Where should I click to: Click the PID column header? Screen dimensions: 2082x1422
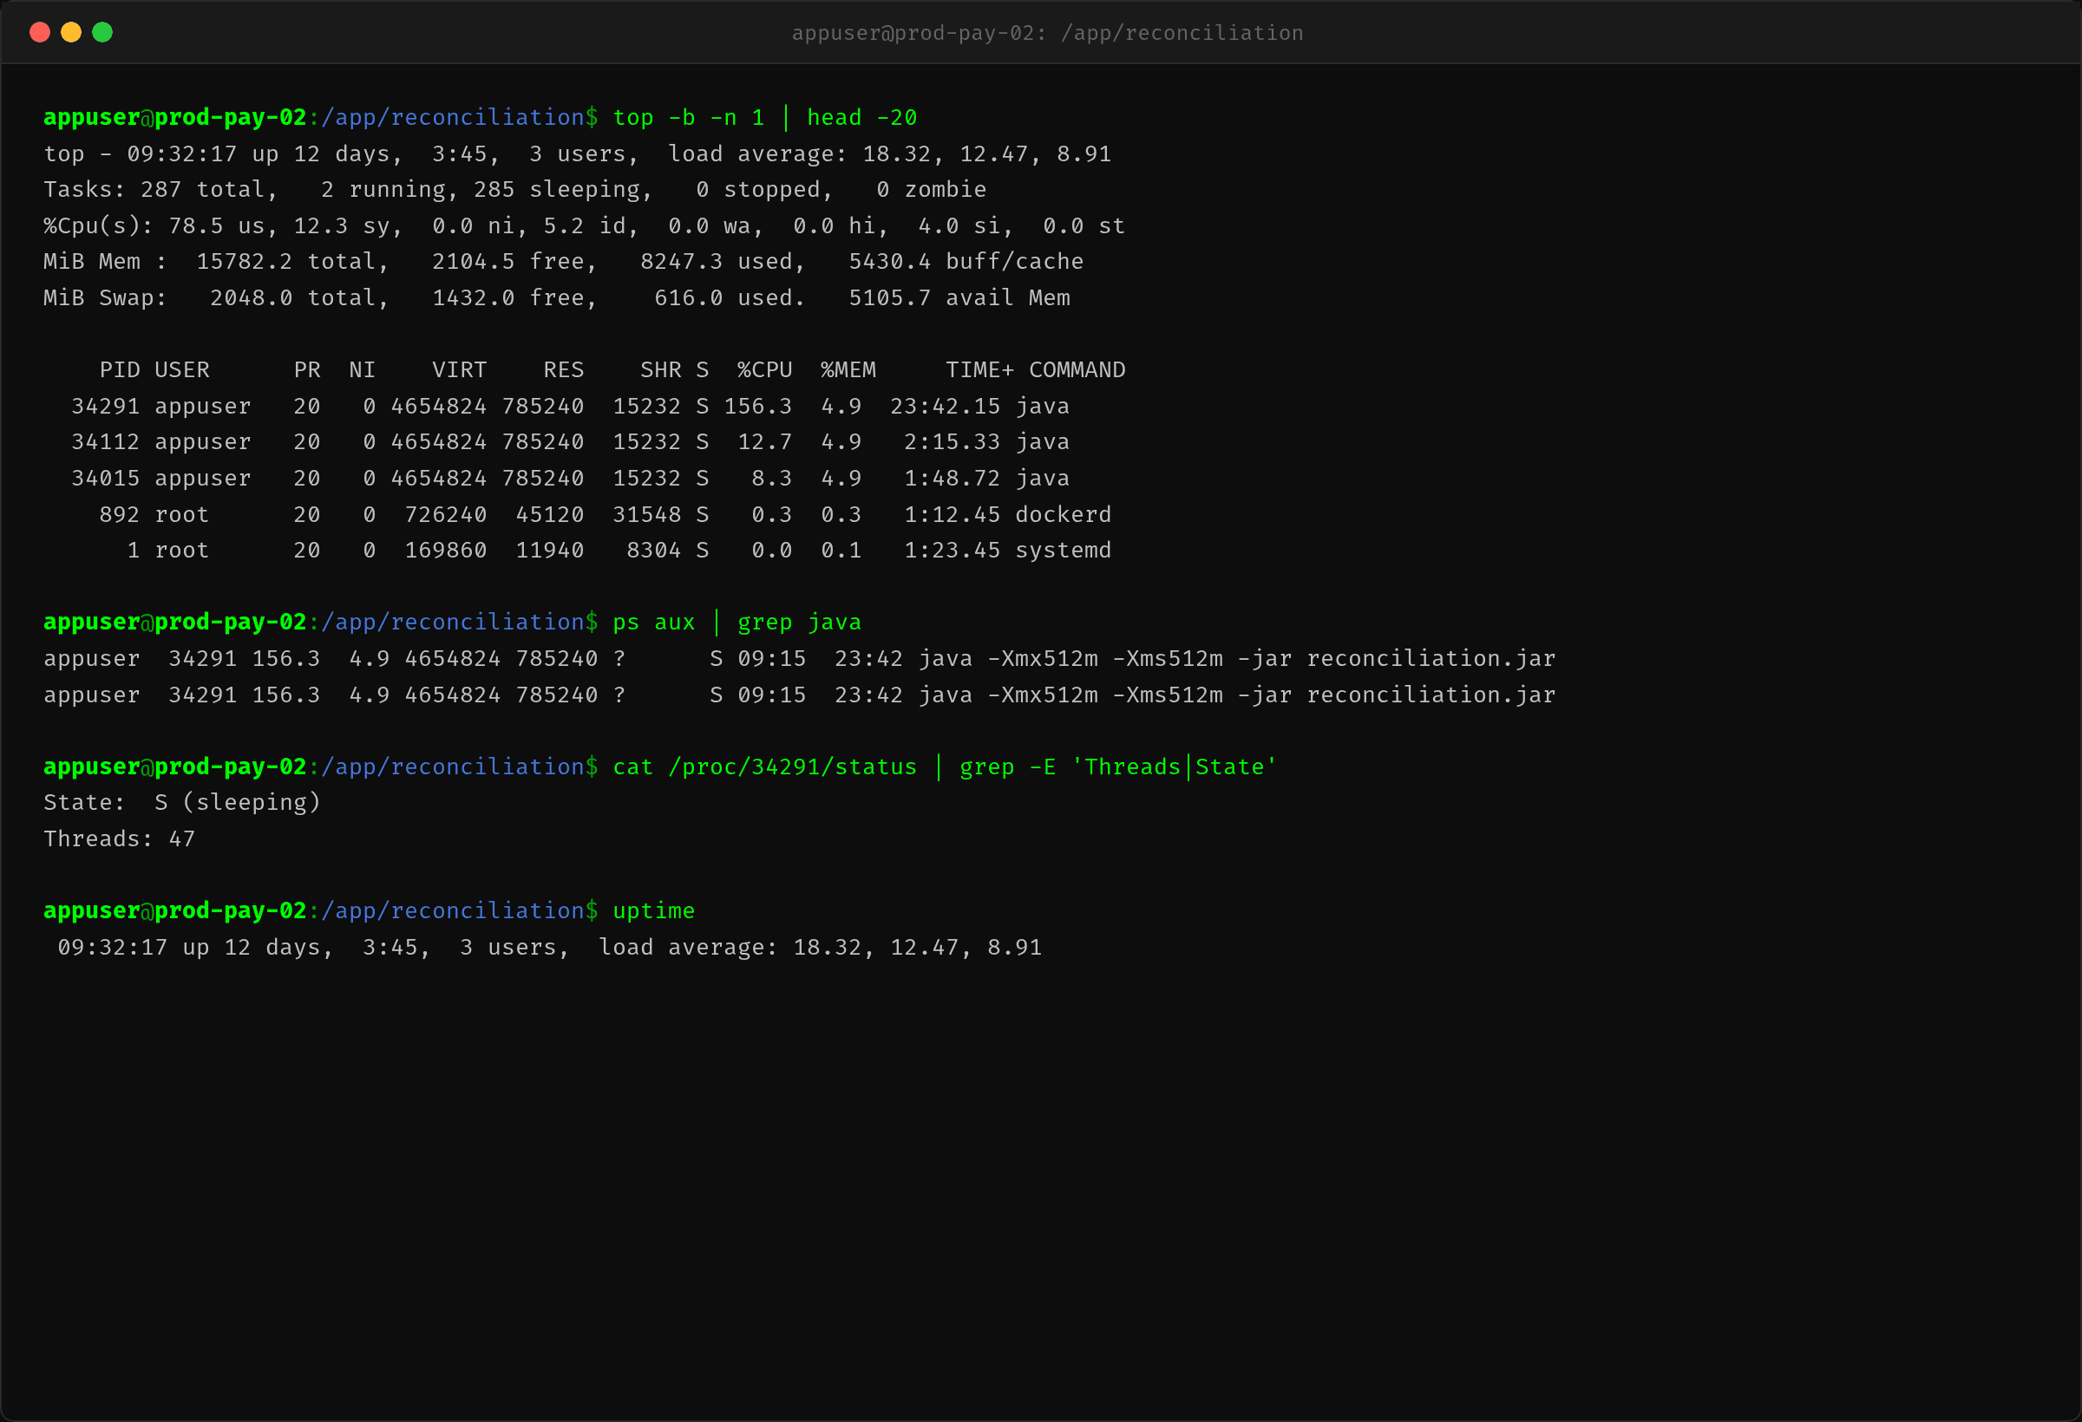119,370
